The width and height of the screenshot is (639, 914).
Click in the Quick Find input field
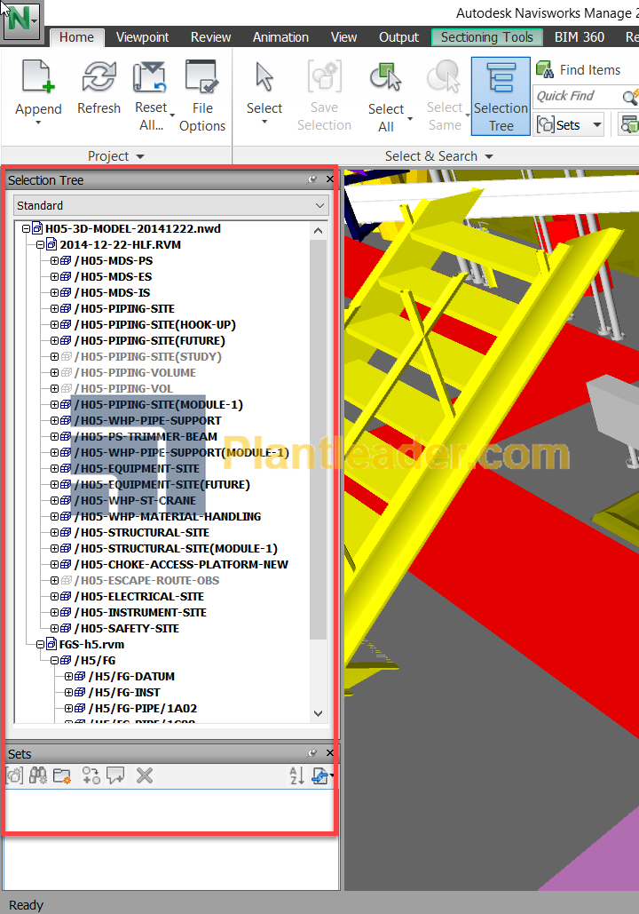click(x=576, y=96)
